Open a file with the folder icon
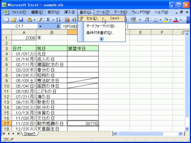 (x=14, y=20)
